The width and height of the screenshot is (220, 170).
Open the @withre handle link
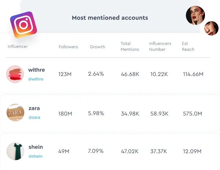point(36,79)
